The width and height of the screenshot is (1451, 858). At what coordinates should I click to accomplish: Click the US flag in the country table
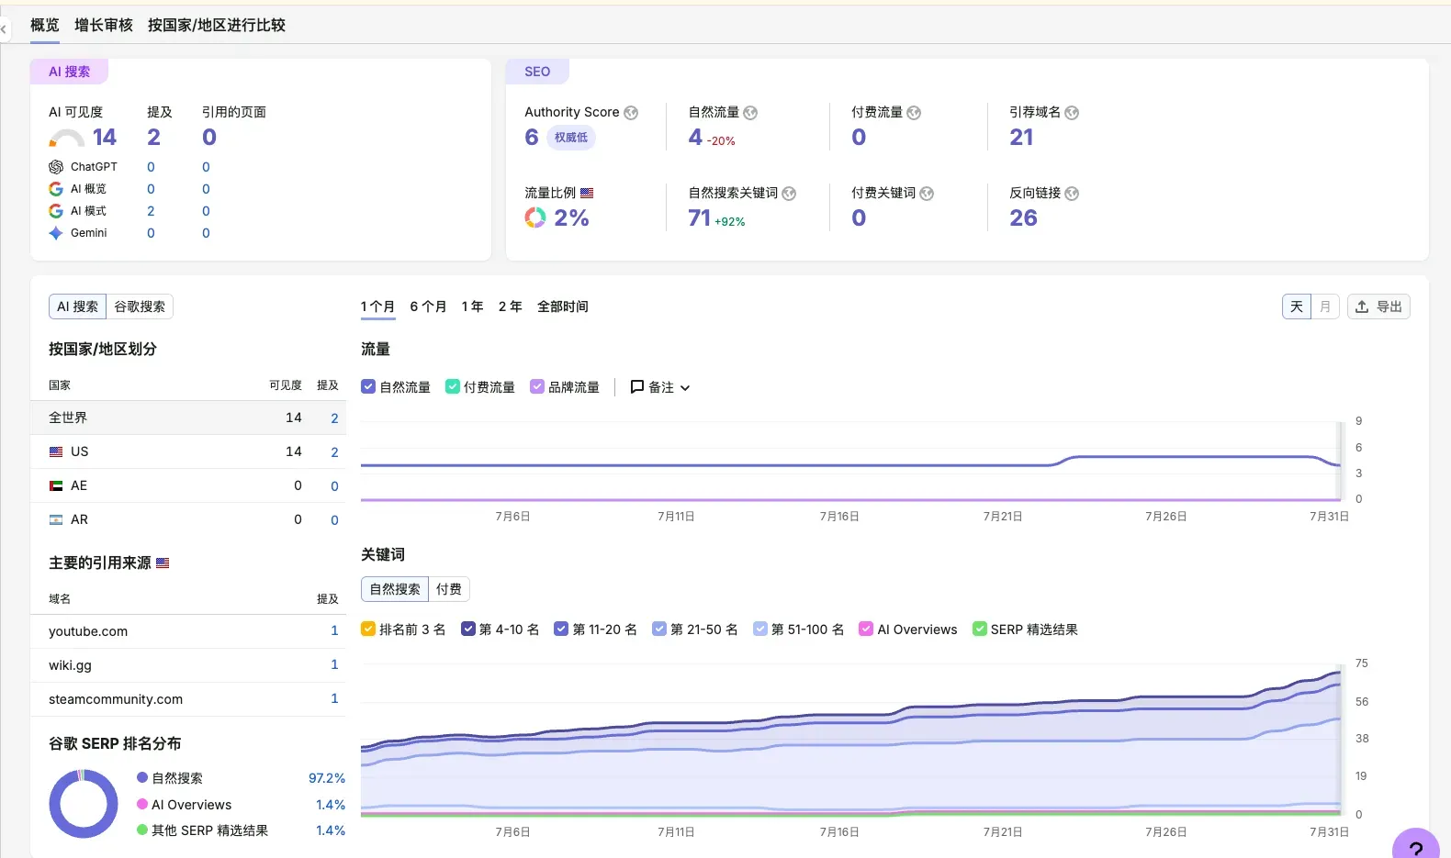[56, 451]
